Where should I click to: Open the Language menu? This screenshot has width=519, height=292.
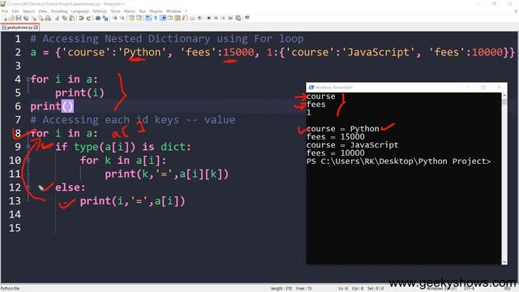click(x=79, y=11)
